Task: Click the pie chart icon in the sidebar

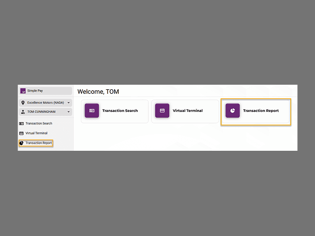Action: coord(21,143)
